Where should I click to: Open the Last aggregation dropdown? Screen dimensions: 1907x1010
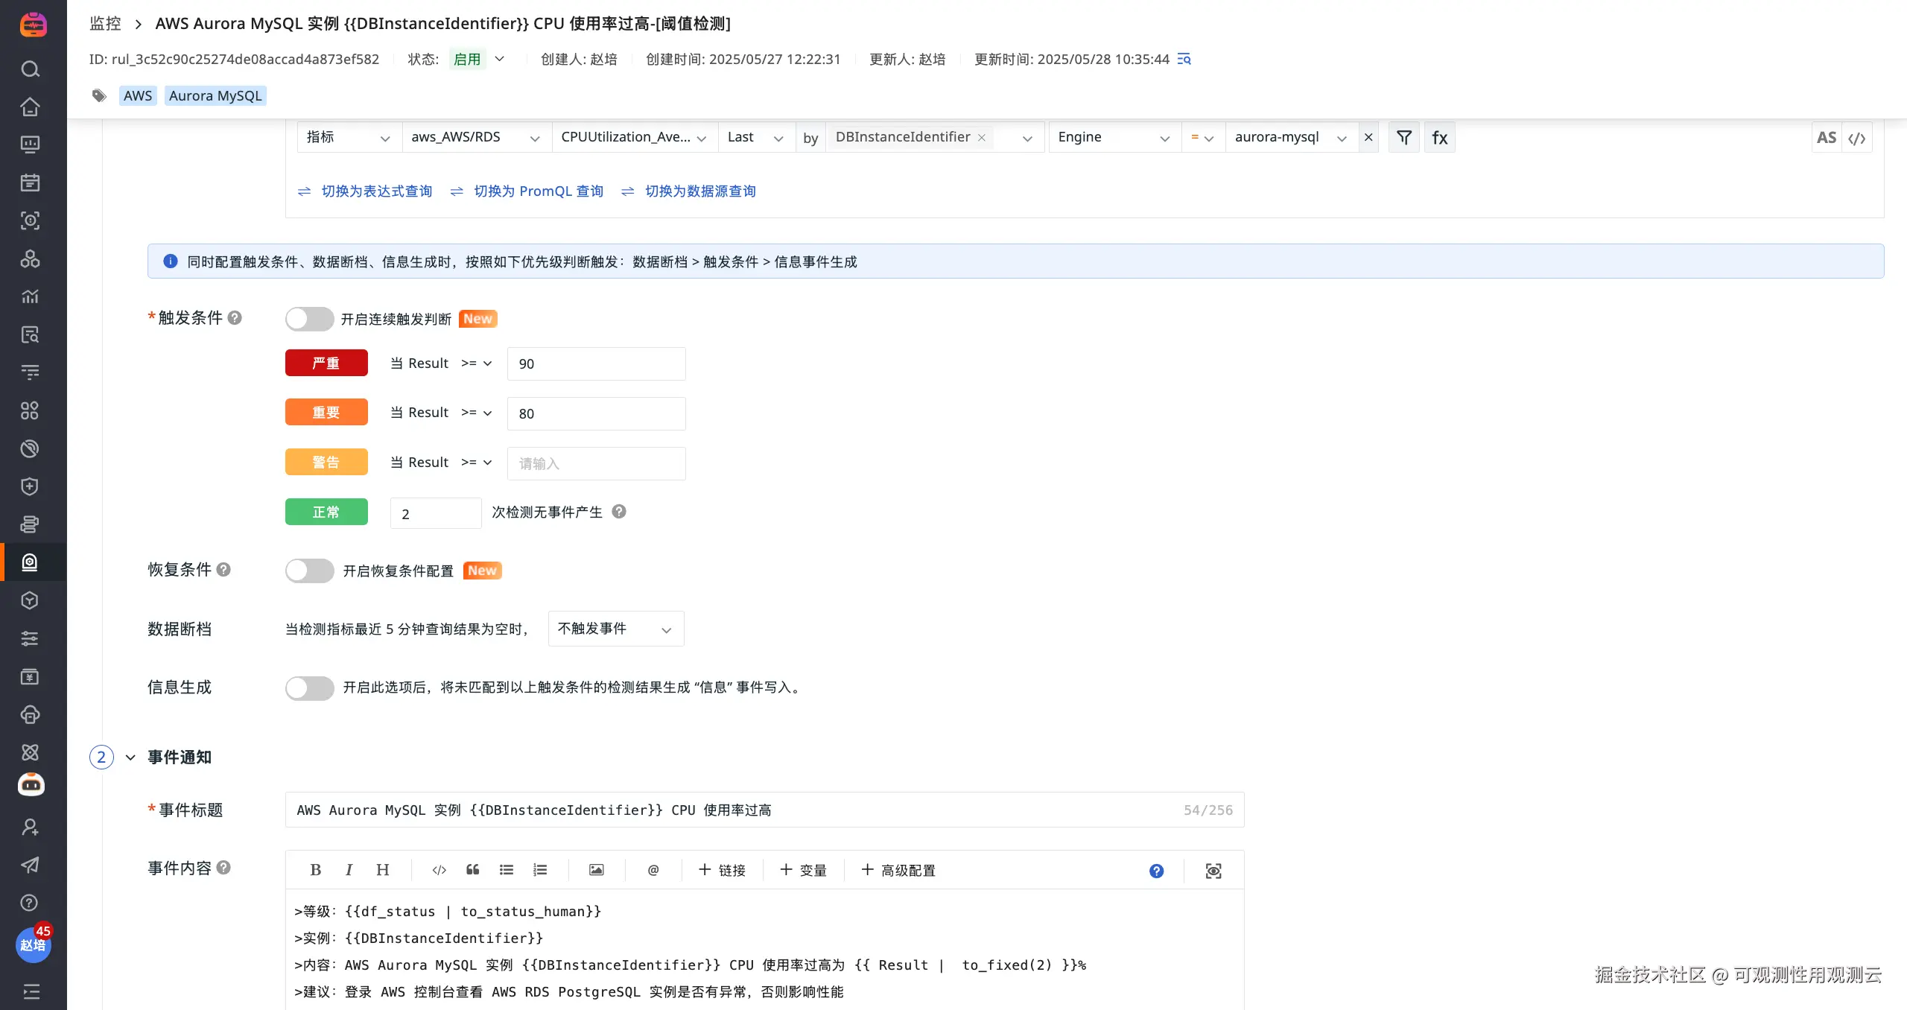coord(756,137)
